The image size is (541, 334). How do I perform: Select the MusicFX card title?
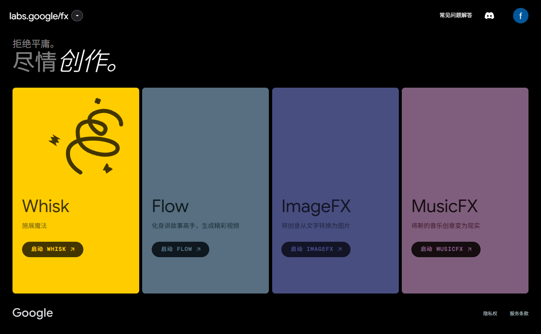(445, 206)
